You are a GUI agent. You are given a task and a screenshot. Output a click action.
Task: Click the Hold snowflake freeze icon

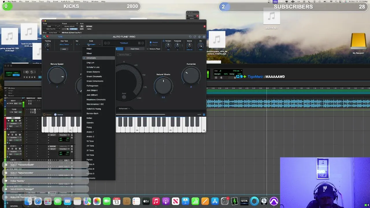[124, 97]
